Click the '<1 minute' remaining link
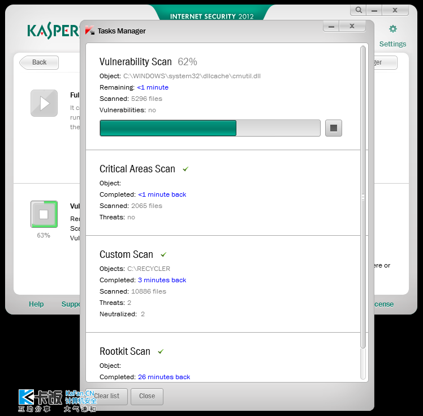 coord(153,87)
